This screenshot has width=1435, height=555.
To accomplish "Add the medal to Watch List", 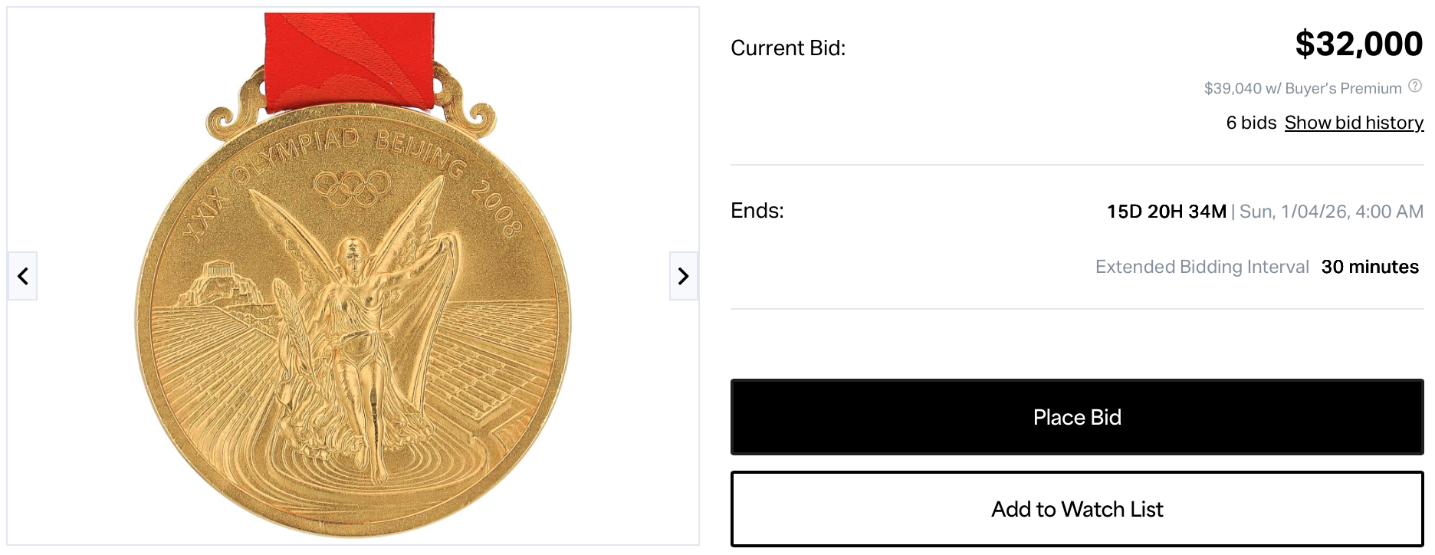I will 1076,509.
